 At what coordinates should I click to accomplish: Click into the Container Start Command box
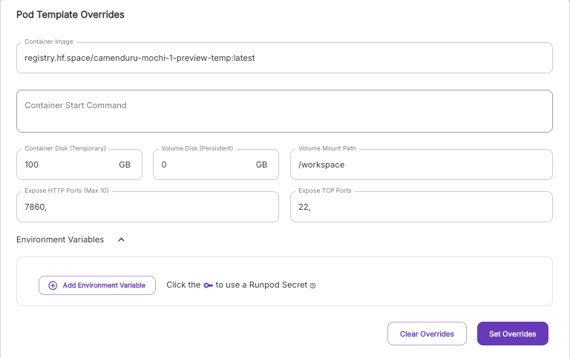pos(284,111)
